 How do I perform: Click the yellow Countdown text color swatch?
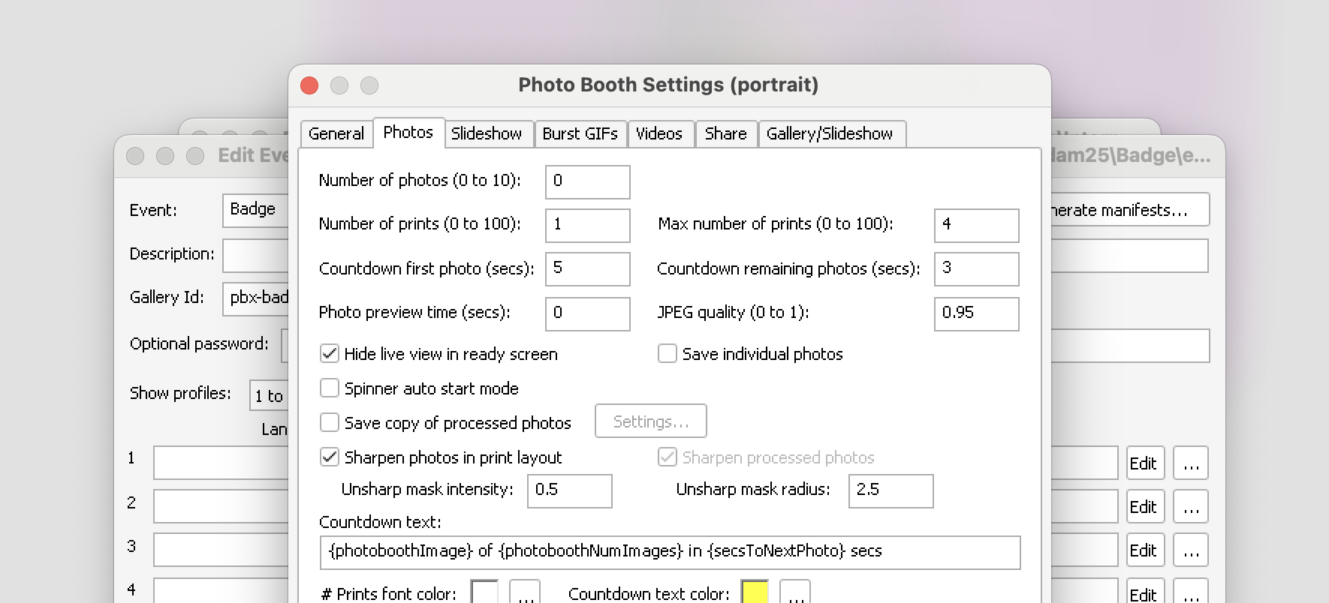coord(755,592)
